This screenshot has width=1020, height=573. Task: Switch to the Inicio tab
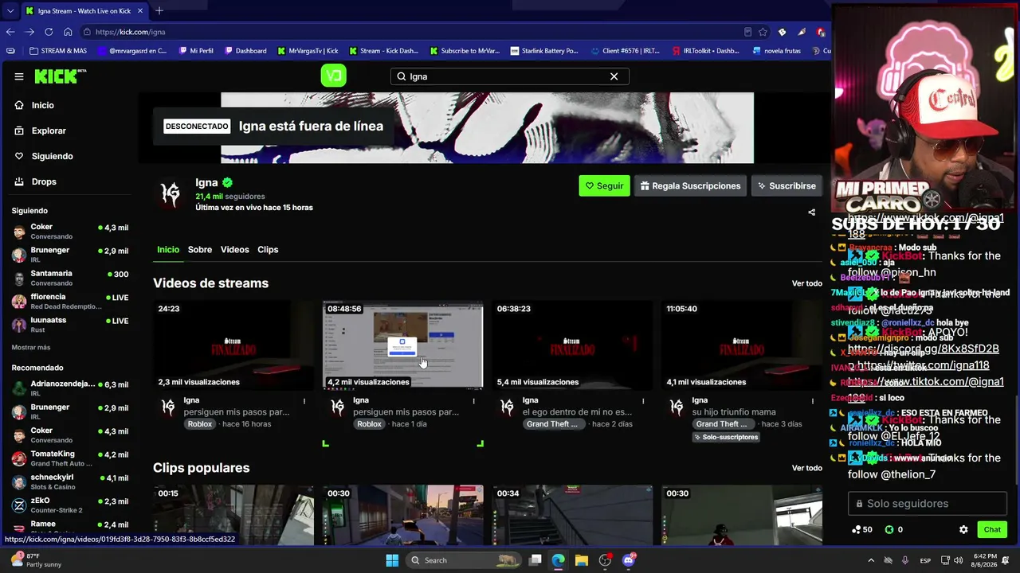168,250
